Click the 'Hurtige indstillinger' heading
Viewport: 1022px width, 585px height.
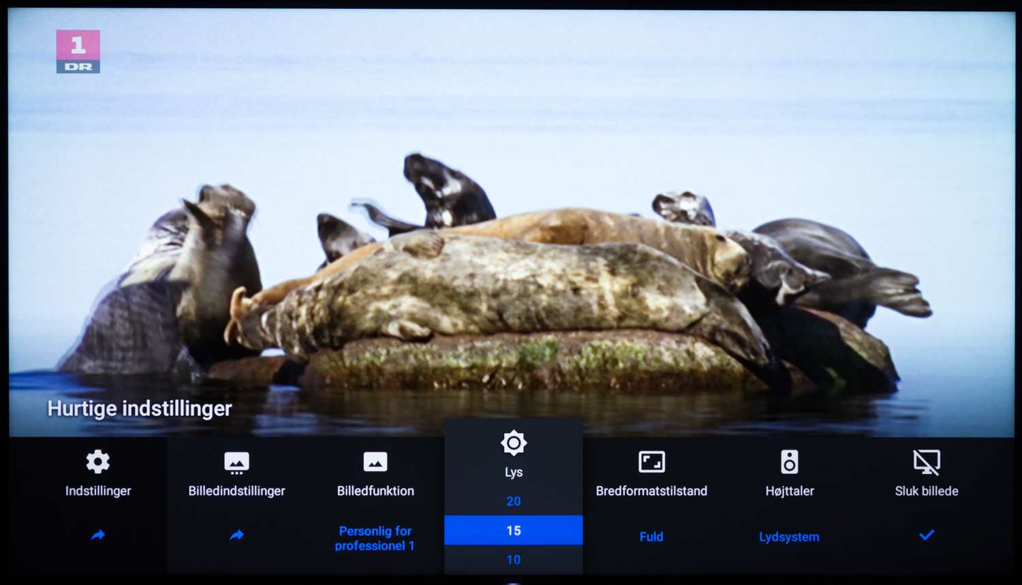click(140, 409)
